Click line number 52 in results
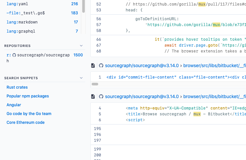 [x=99, y=4]
